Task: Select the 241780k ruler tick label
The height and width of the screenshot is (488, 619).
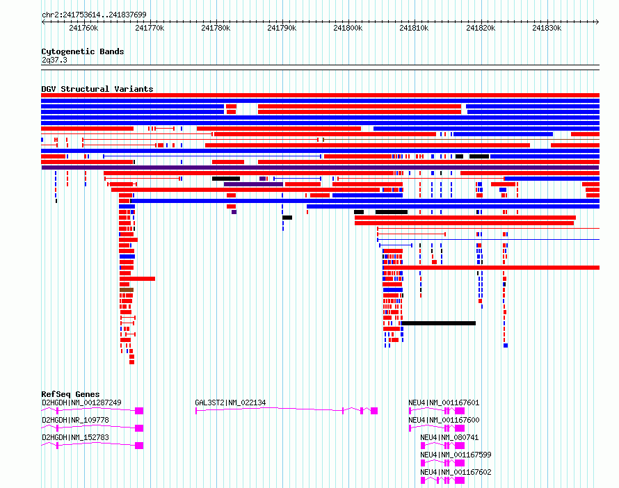Action: (x=216, y=28)
